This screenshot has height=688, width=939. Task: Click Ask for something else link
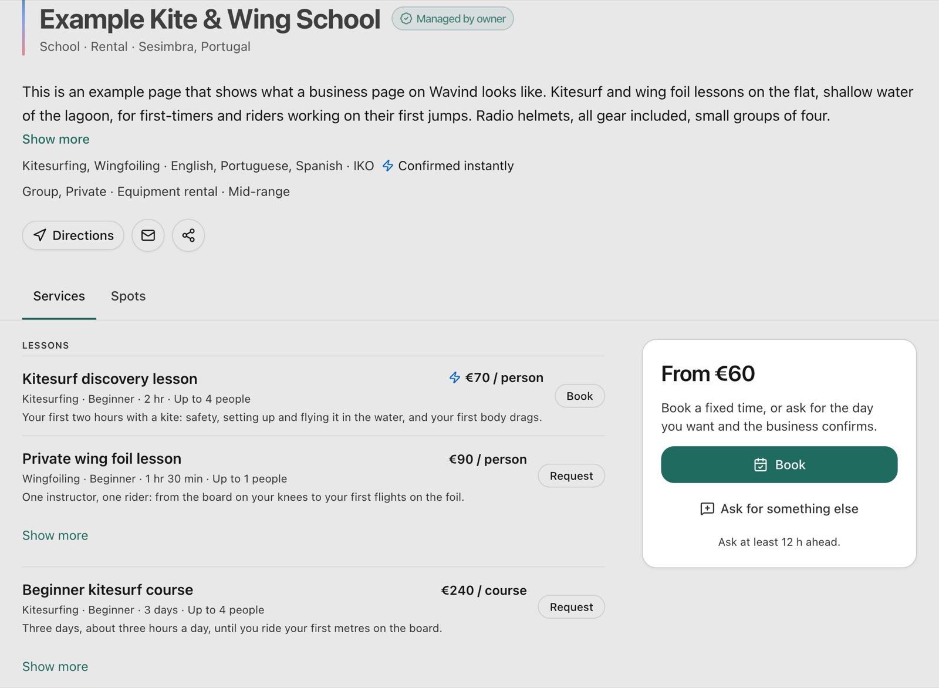[x=779, y=509]
